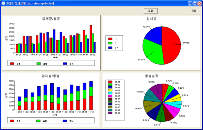
Task: Click the stacked 11-12 bar in bottom chart
Action: (91, 96)
